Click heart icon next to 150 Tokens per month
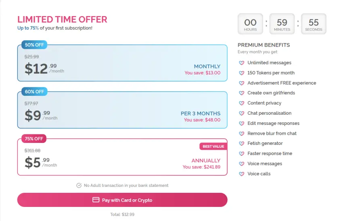The height and width of the screenshot is (221, 364). pyautogui.click(x=241, y=73)
